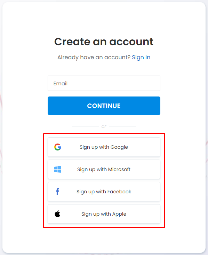Click the Email placeholder text
Screen dimensions: 208x255
[61, 83]
